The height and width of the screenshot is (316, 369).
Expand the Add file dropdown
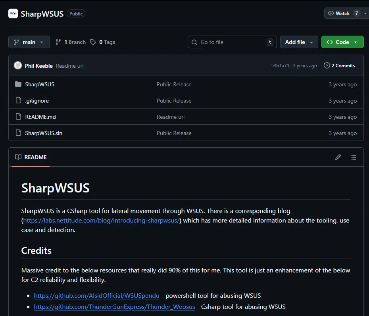pos(299,42)
